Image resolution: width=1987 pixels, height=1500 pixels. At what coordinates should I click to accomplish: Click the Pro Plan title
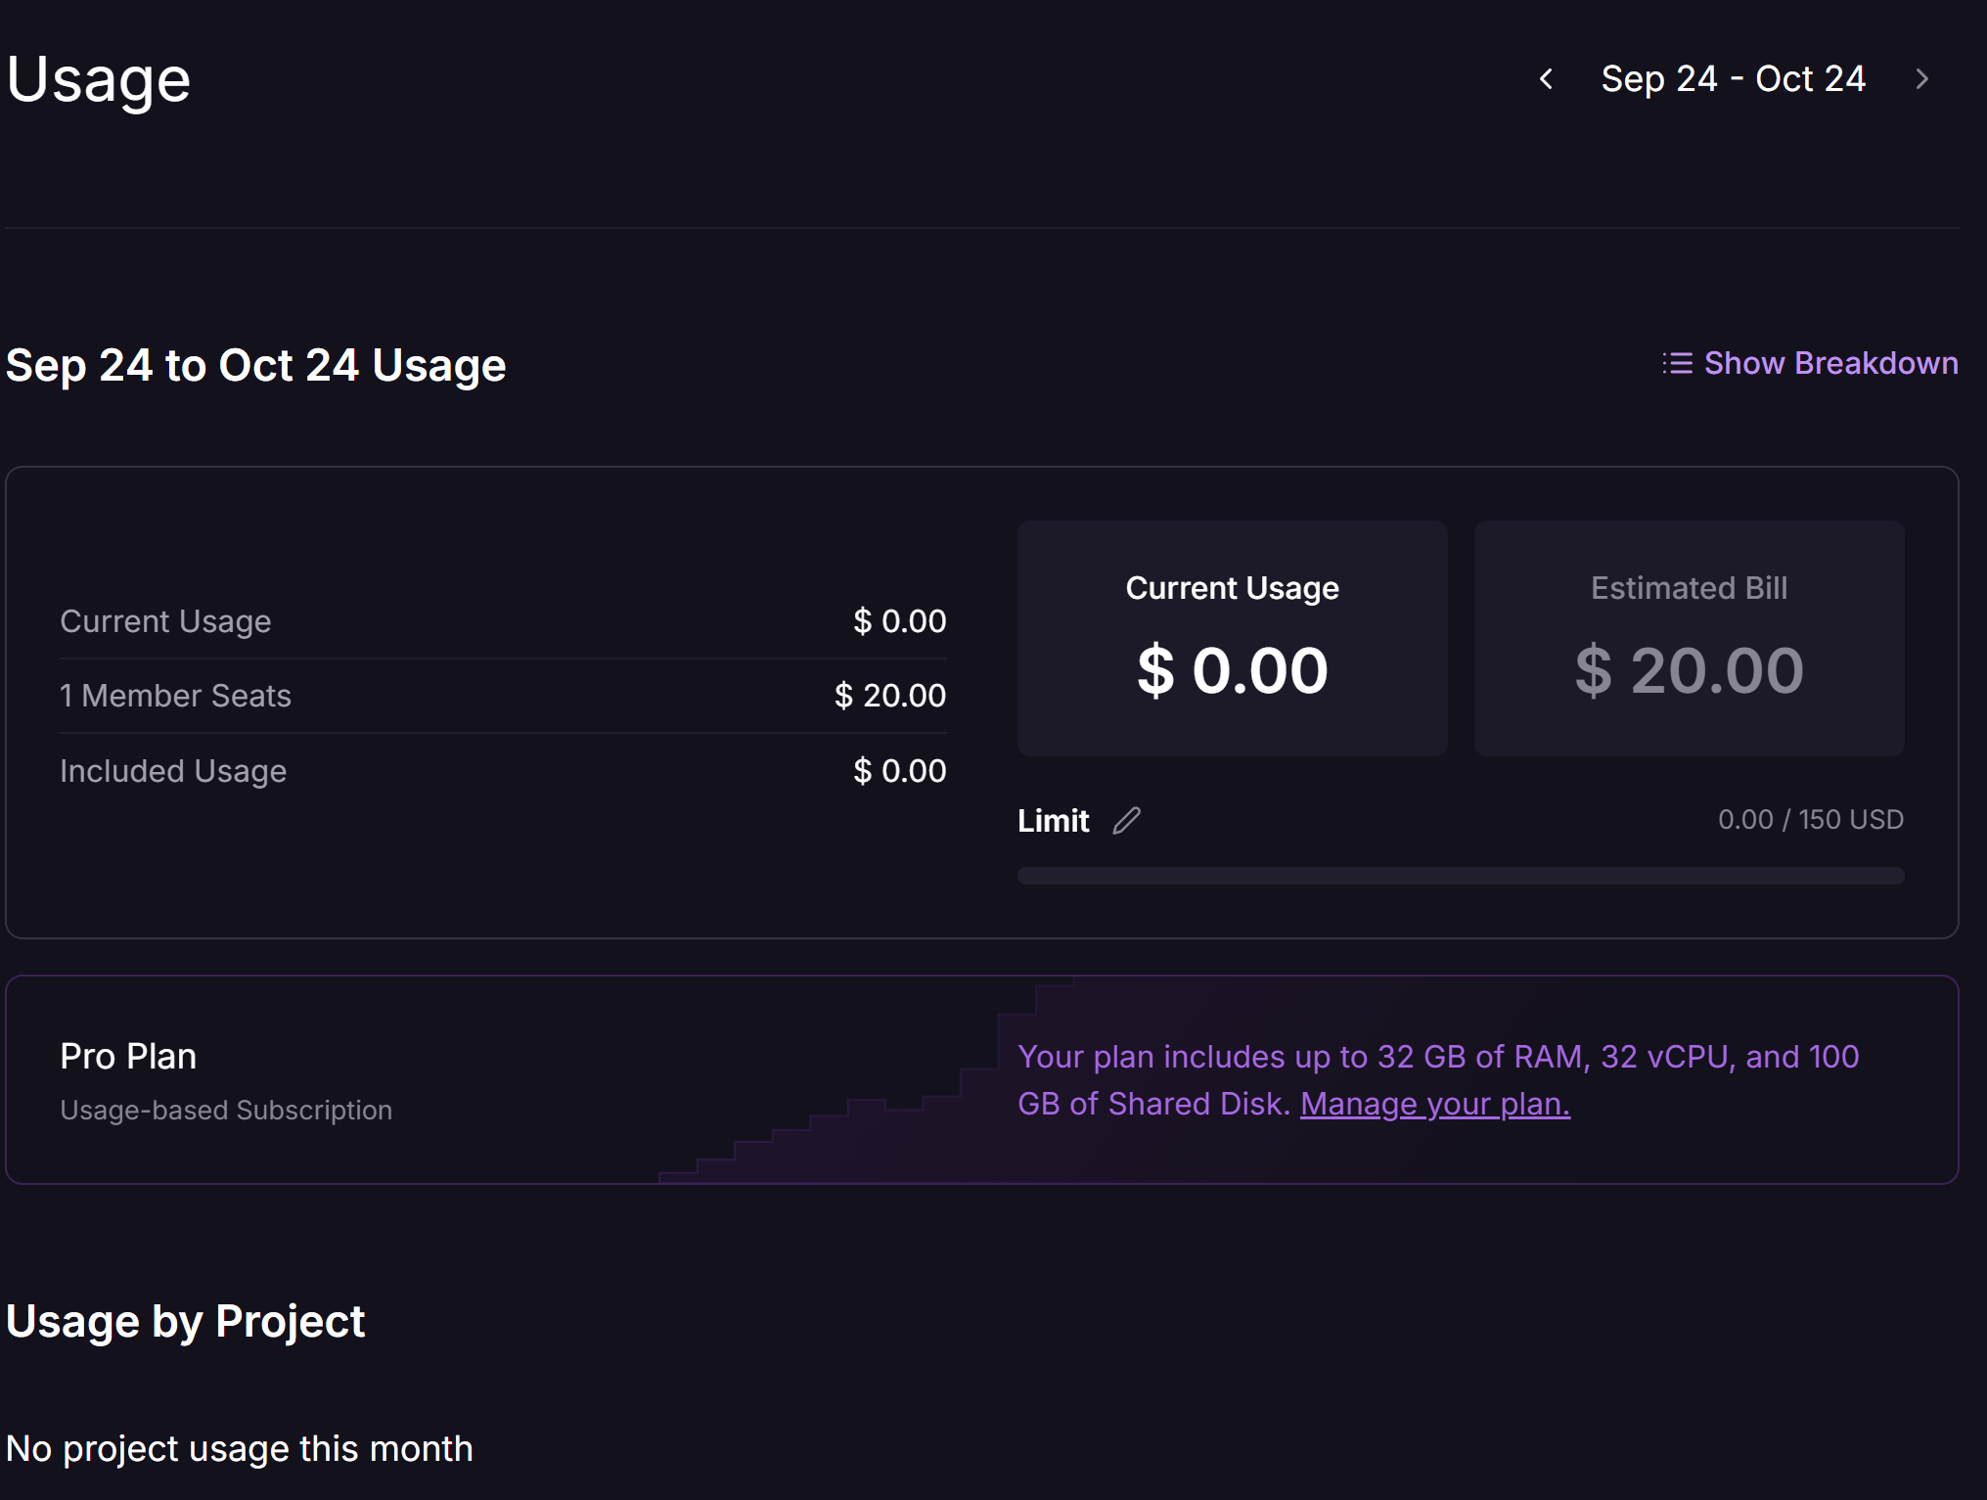click(128, 1057)
